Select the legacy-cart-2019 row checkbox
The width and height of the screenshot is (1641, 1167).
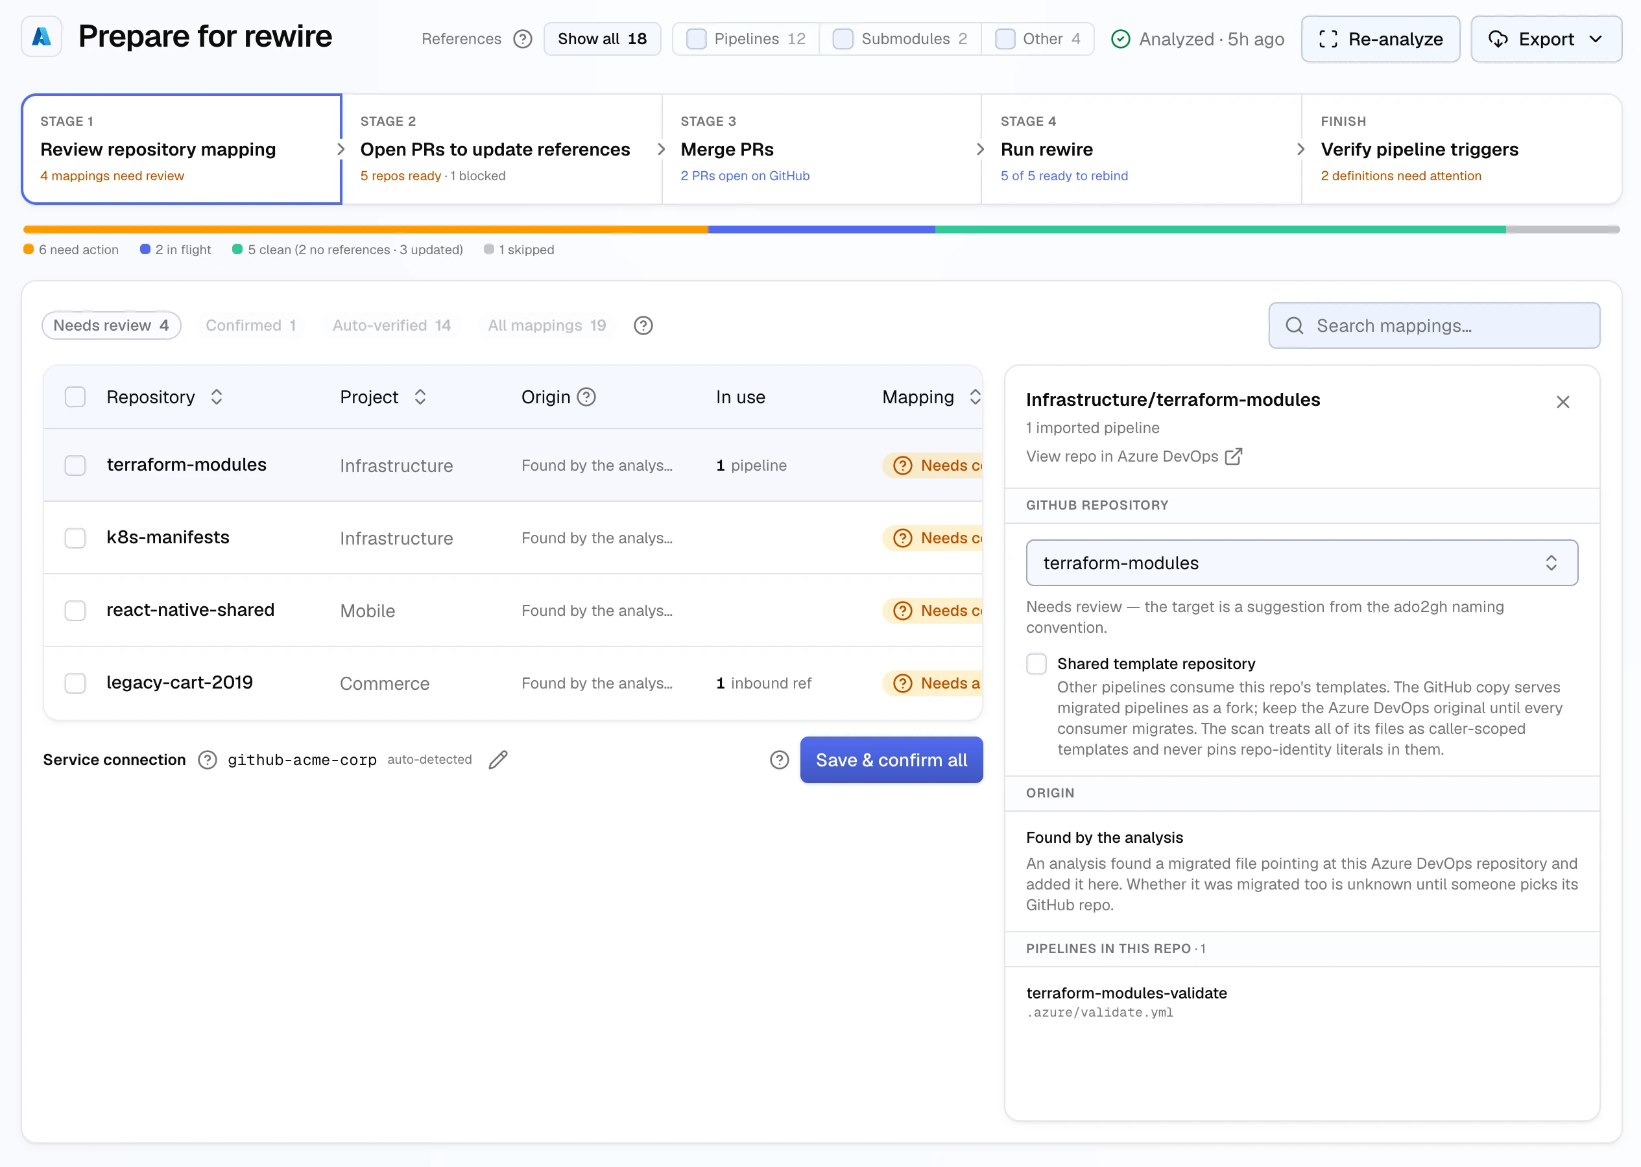click(x=75, y=683)
